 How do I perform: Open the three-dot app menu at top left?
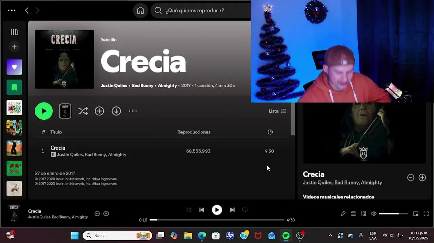(x=12, y=10)
